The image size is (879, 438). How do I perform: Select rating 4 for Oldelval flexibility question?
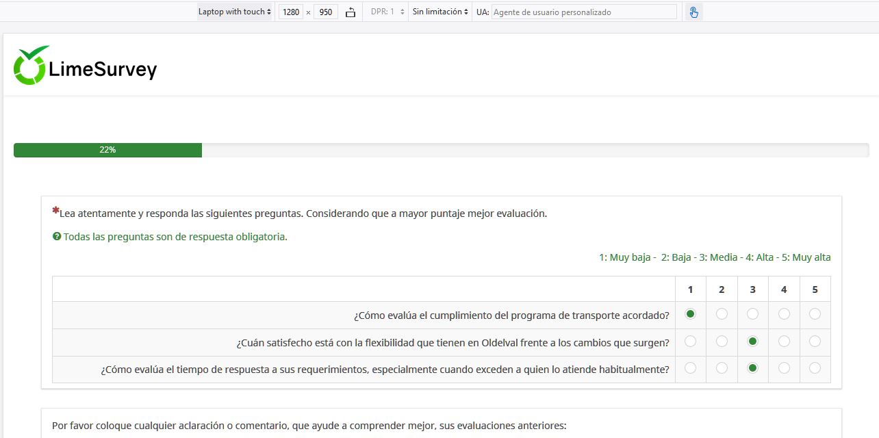[x=784, y=341]
